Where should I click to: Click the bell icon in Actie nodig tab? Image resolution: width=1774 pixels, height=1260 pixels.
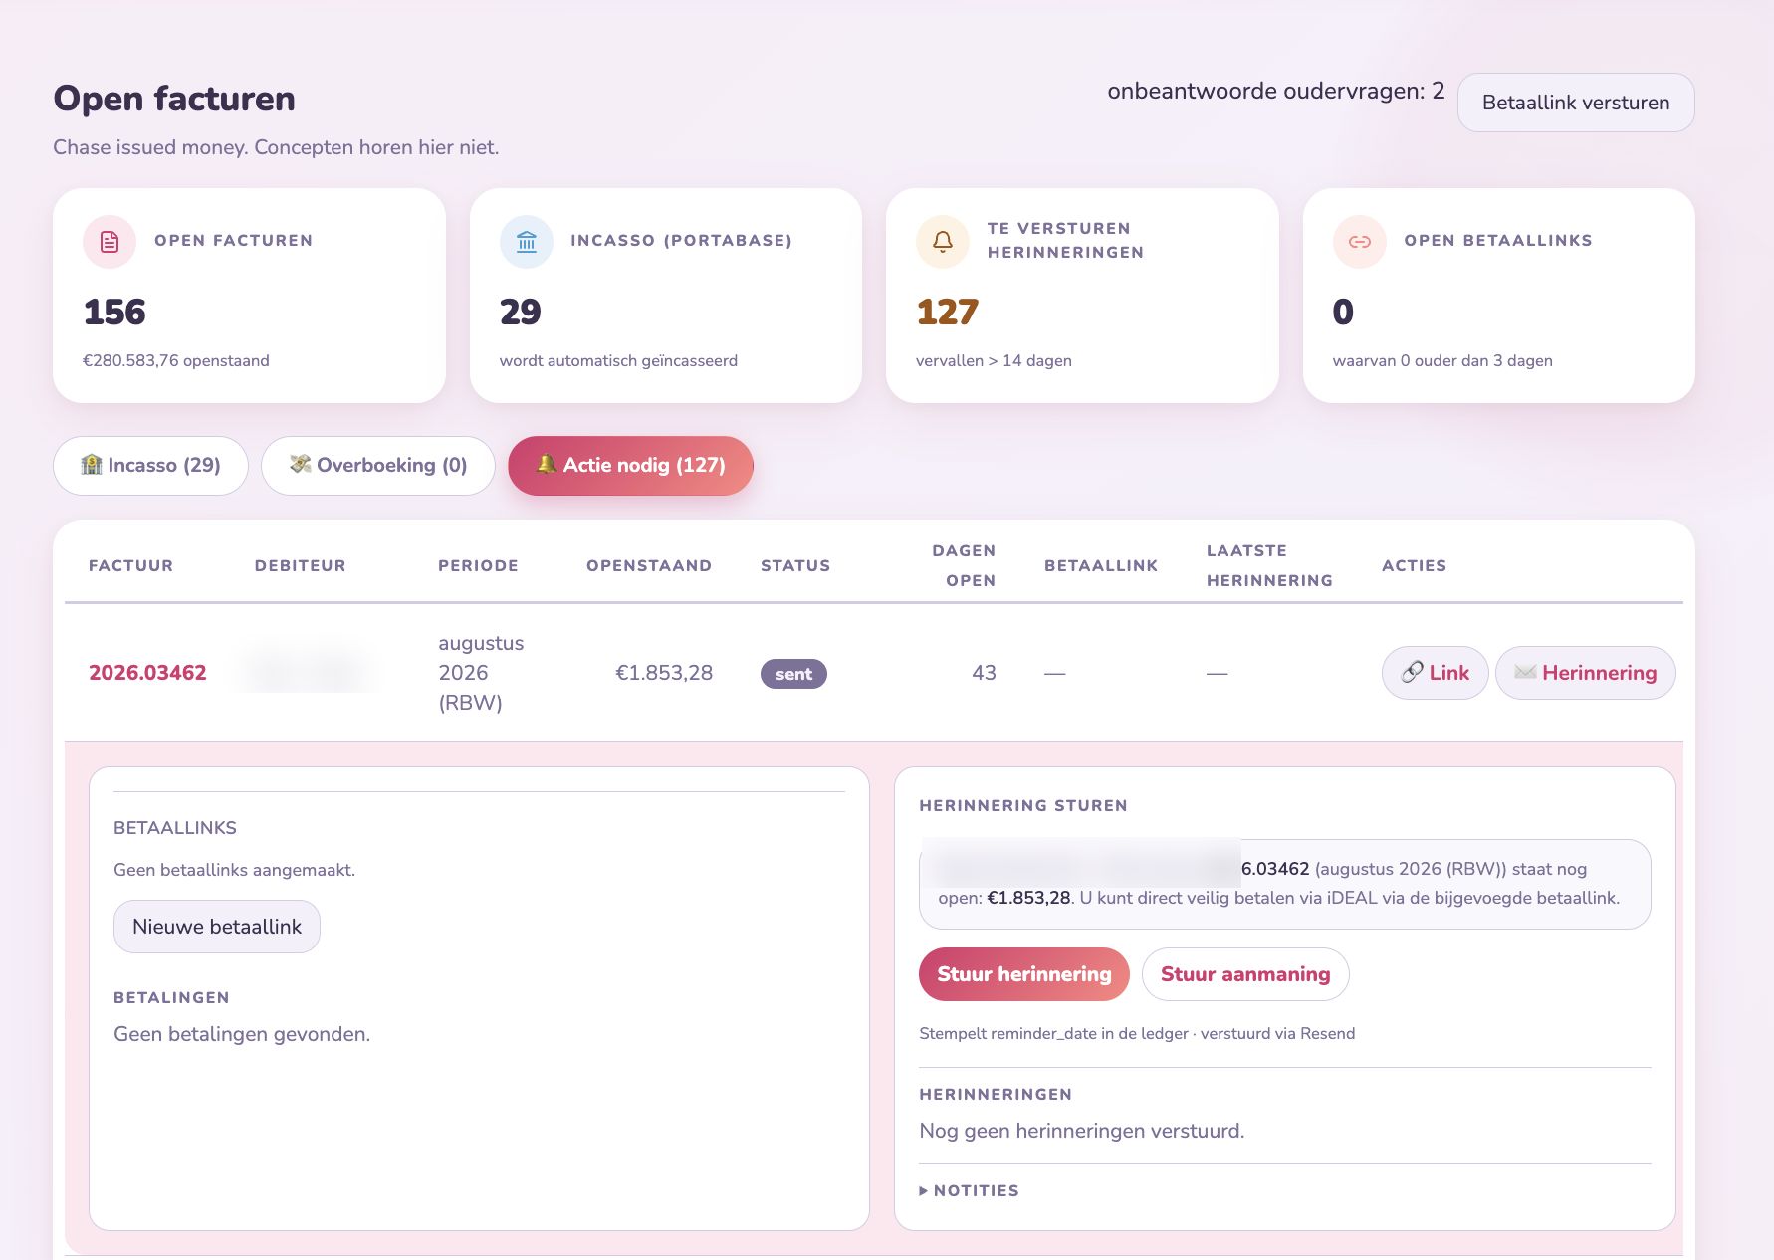coord(546,464)
